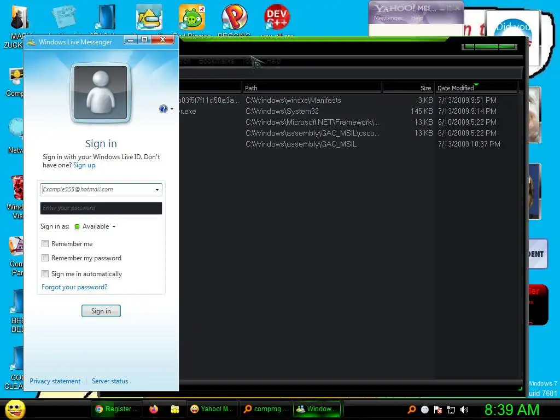Image resolution: width=560 pixels, height=420 pixels.
Task: Click the Enter your password field
Action: [101, 208]
